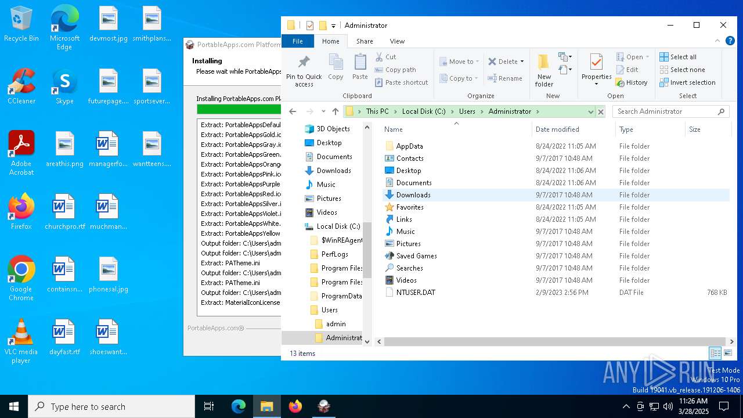Screen dimensions: 743x418
Task: Click the Cut scissors icon
Action: point(379,57)
